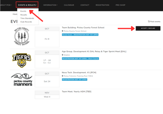Click the Dalplex location text
The width and height of the screenshot is (163, 114).
coord(67,55)
